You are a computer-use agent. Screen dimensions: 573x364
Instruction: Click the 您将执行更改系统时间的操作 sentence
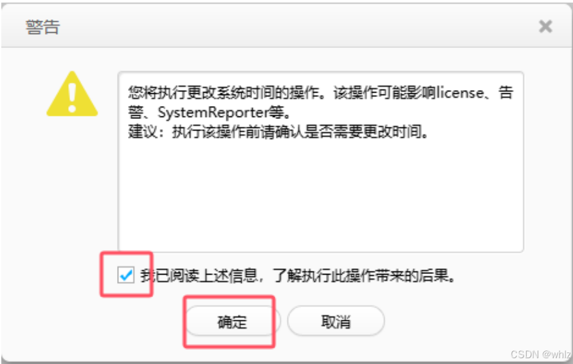tap(230, 93)
